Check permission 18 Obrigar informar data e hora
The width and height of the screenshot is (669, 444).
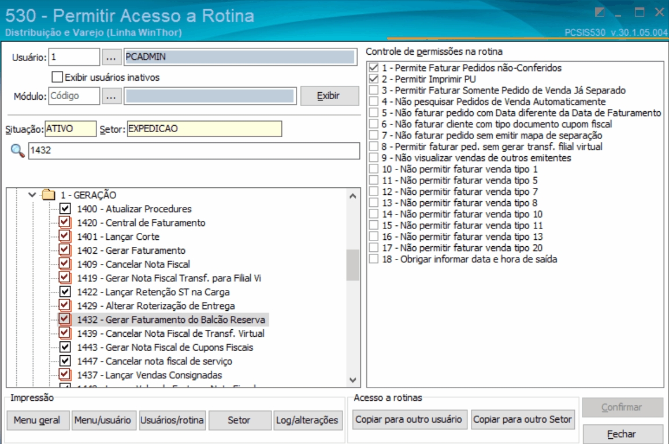pyautogui.click(x=374, y=259)
